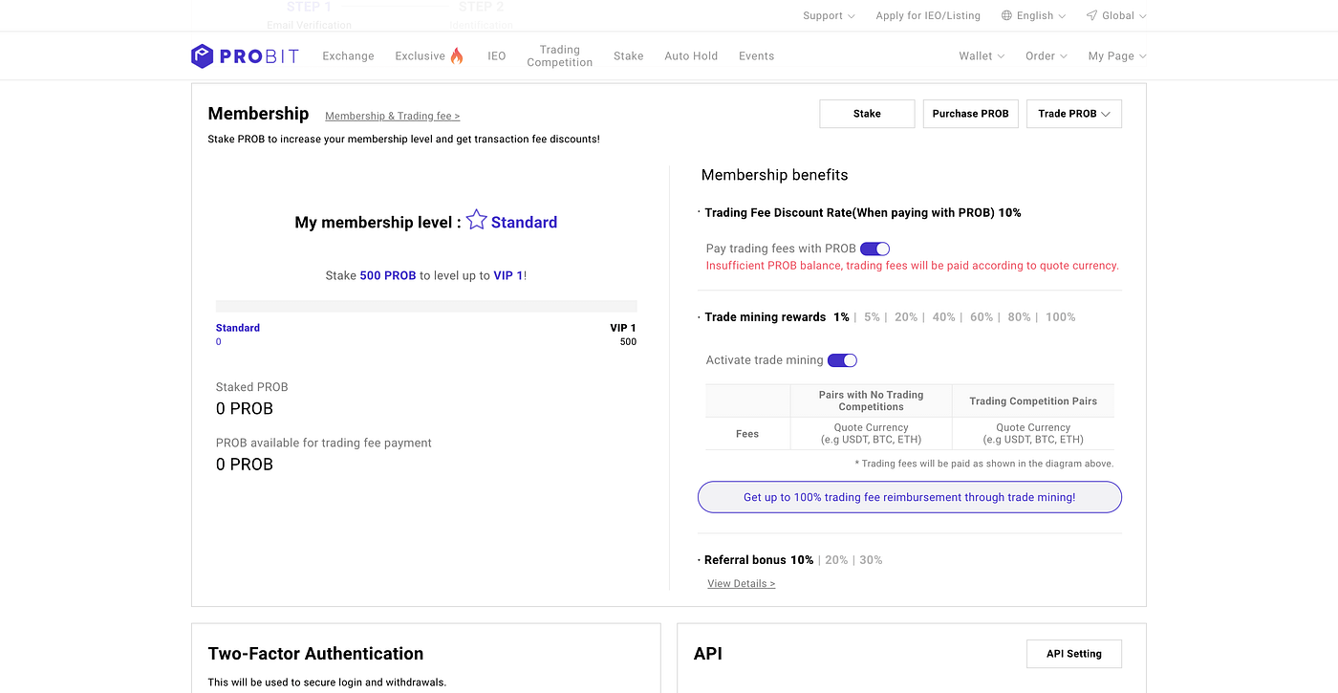Click the star icon beside Standard level
Screen dimensions: 1338x693
click(477, 220)
